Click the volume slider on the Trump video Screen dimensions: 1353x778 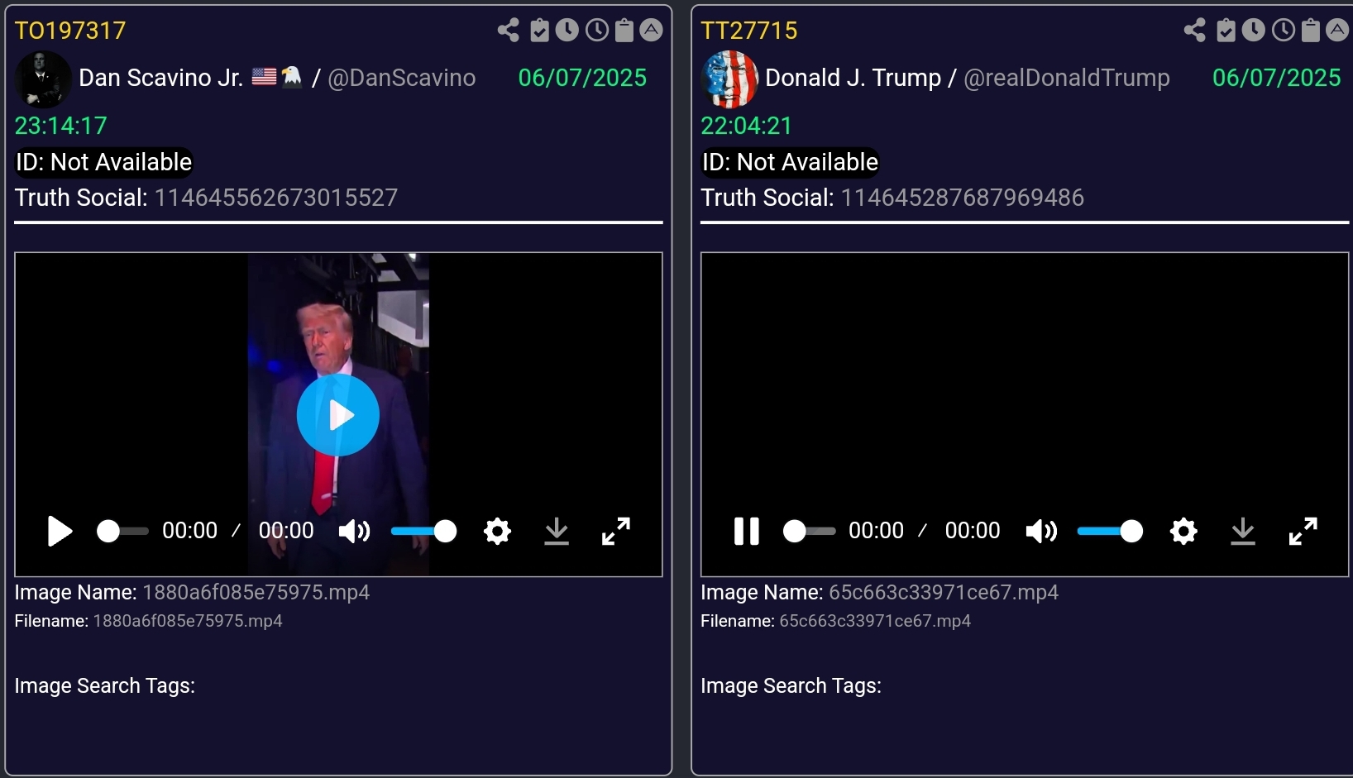tap(1110, 531)
